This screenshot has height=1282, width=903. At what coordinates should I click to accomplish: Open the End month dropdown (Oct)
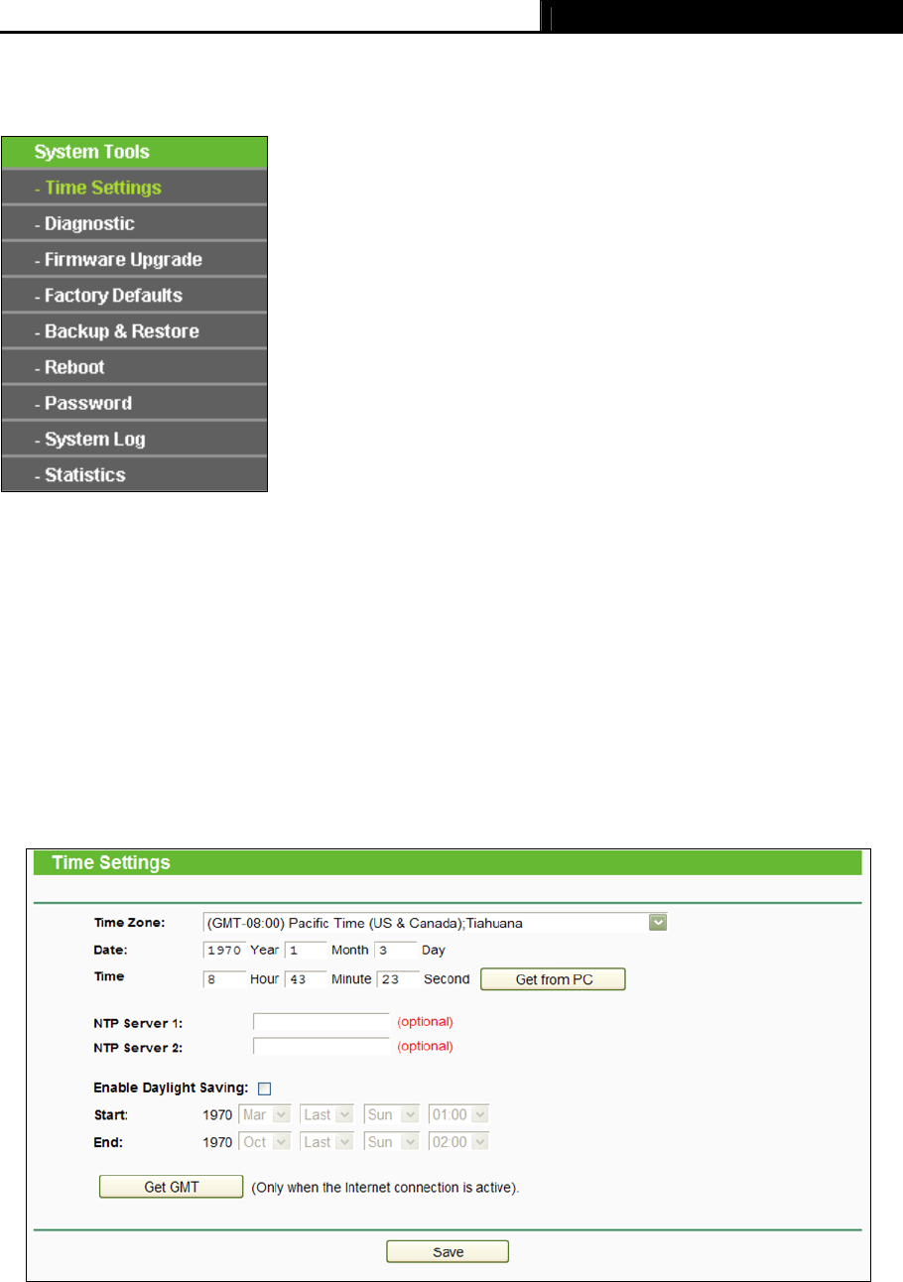coord(265,1142)
